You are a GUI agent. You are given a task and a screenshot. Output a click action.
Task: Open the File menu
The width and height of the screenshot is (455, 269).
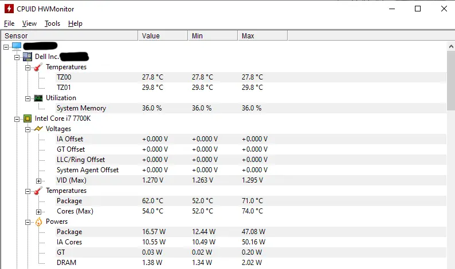click(9, 23)
